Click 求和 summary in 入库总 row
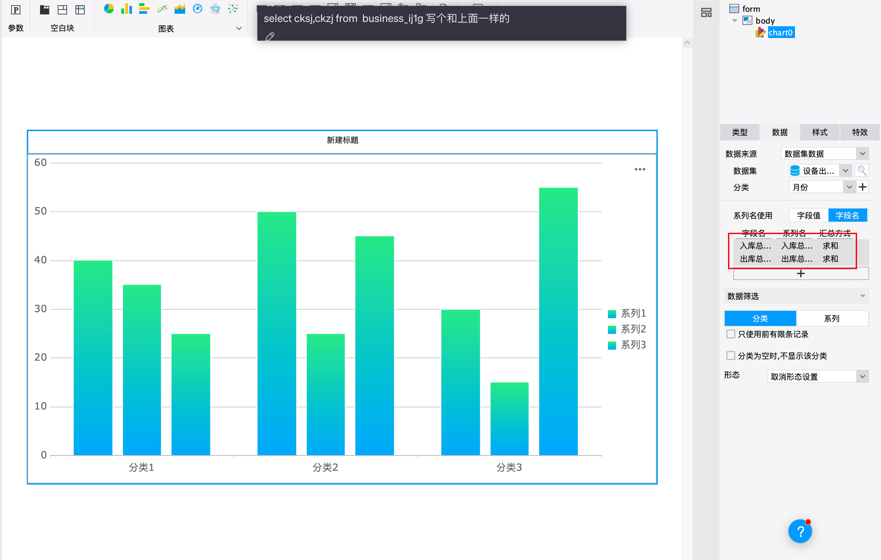This screenshot has width=881, height=560. coord(830,246)
